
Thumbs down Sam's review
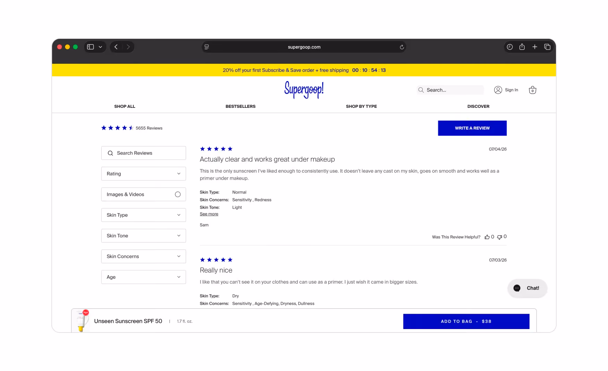[x=500, y=237]
